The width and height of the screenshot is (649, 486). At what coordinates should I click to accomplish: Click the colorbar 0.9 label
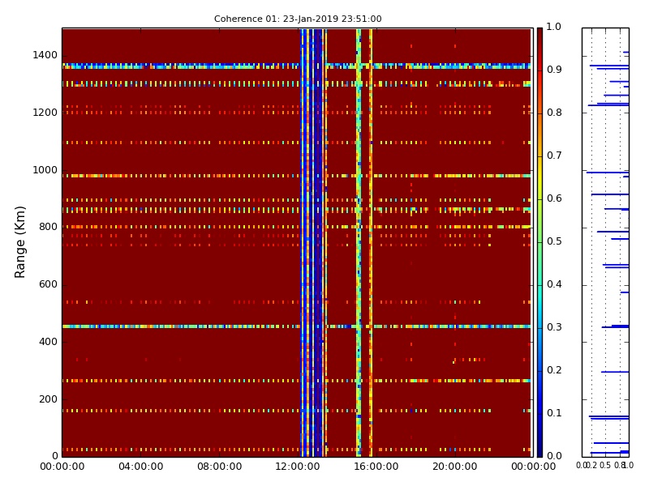coord(554,70)
